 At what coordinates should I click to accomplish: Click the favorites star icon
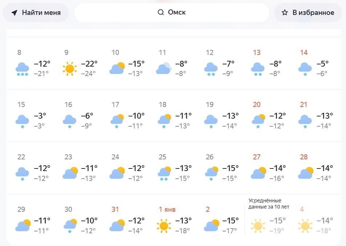285,13
